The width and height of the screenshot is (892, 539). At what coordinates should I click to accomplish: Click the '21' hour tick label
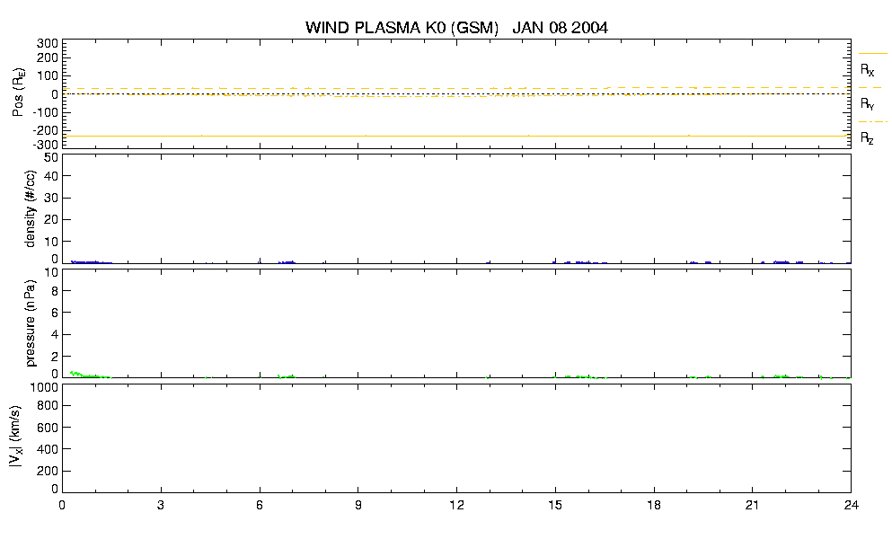[x=752, y=505]
